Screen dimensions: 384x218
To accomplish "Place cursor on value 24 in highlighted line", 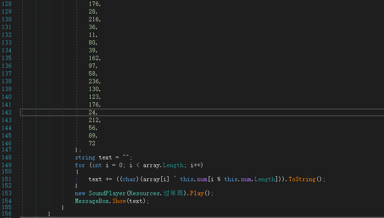I will pos(92,112).
